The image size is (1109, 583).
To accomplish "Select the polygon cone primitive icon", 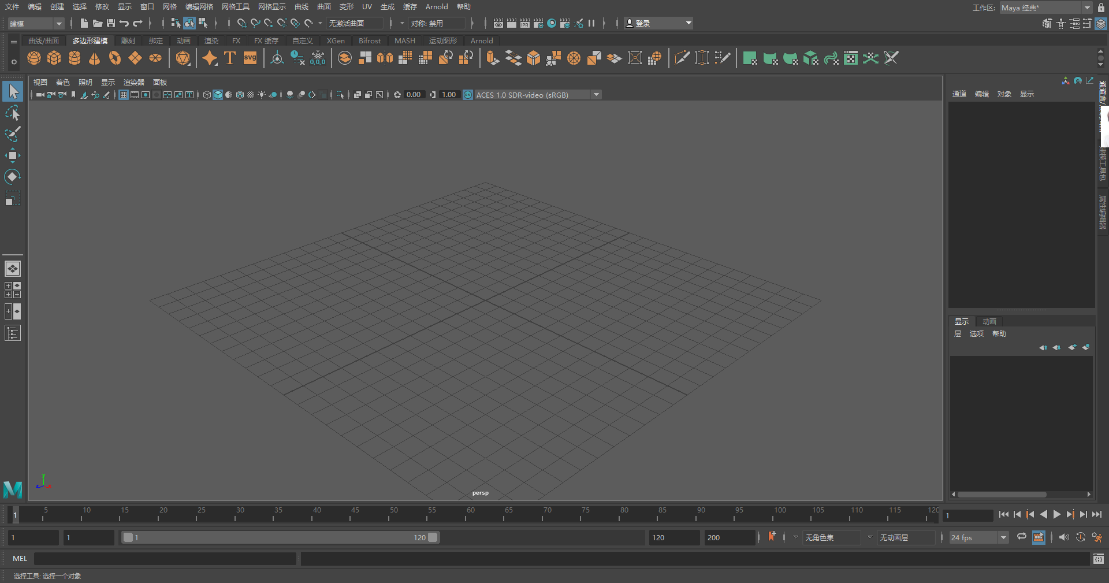I will (95, 58).
